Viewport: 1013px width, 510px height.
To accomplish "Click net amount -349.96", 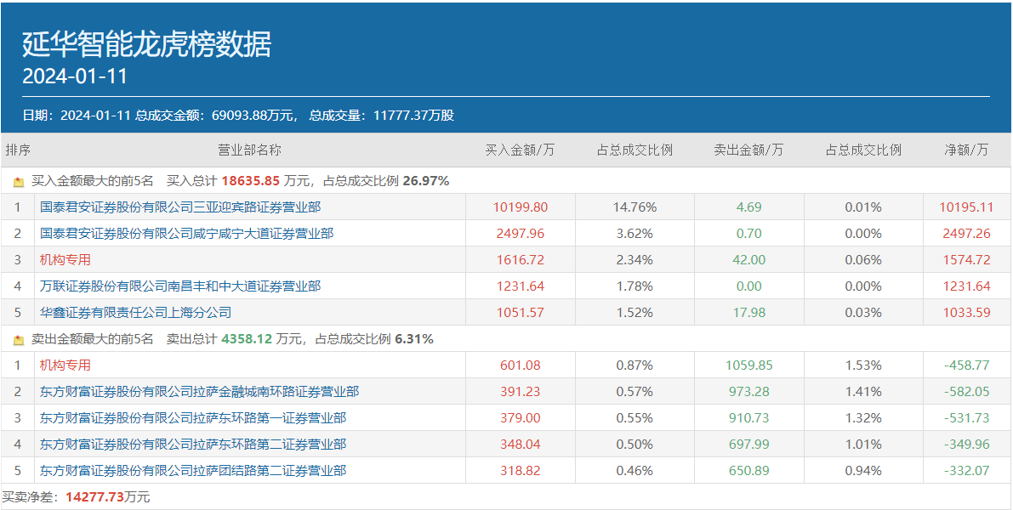I will click(966, 445).
